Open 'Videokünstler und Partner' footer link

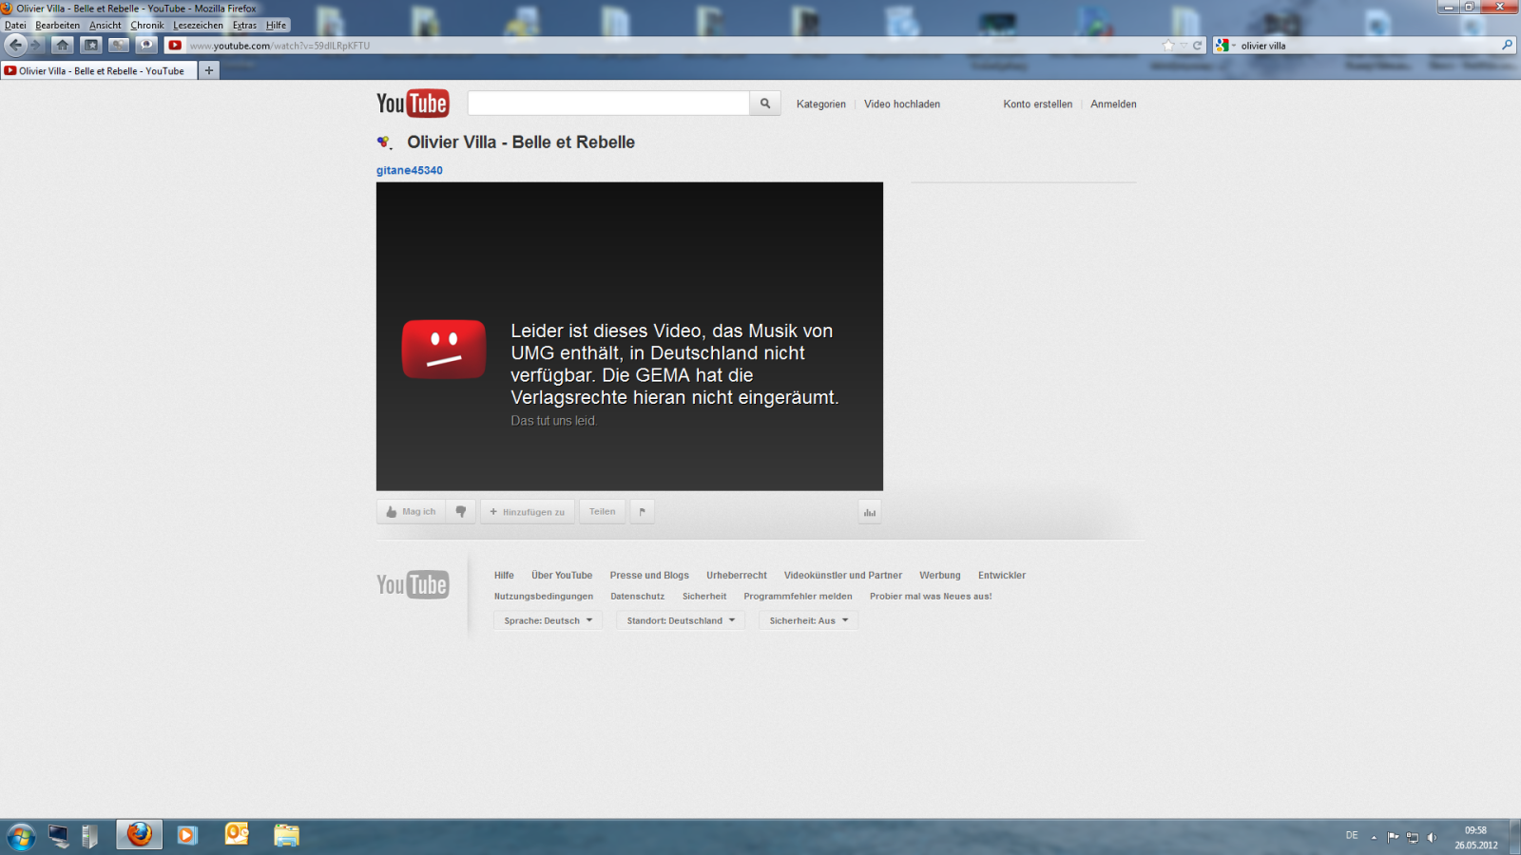tap(843, 576)
